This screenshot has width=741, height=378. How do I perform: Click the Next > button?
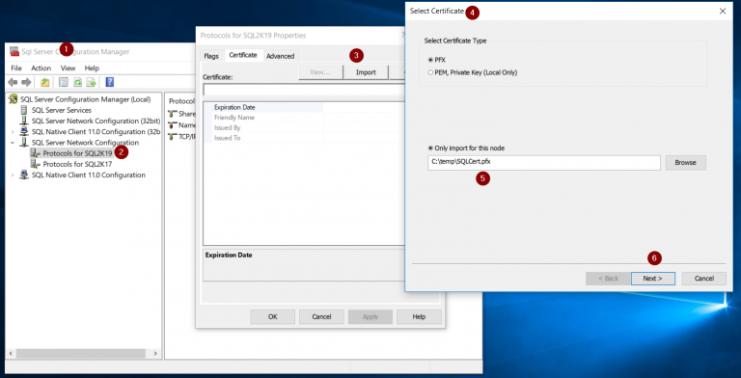click(652, 279)
